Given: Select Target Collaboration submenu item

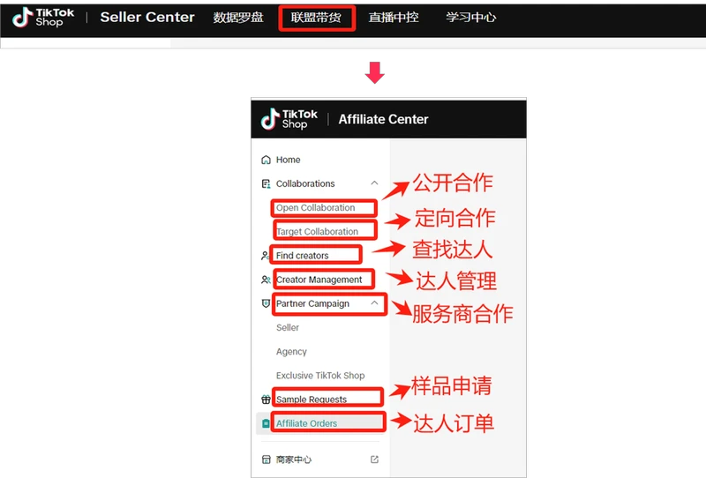Looking at the screenshot, I should 317,232.
